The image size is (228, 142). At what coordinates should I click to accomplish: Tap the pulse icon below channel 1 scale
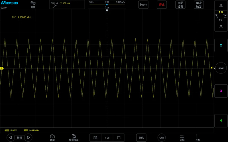coord(221,26)
